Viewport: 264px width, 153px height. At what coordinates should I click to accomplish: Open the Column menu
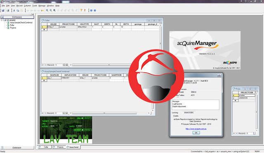click(27, 6)
